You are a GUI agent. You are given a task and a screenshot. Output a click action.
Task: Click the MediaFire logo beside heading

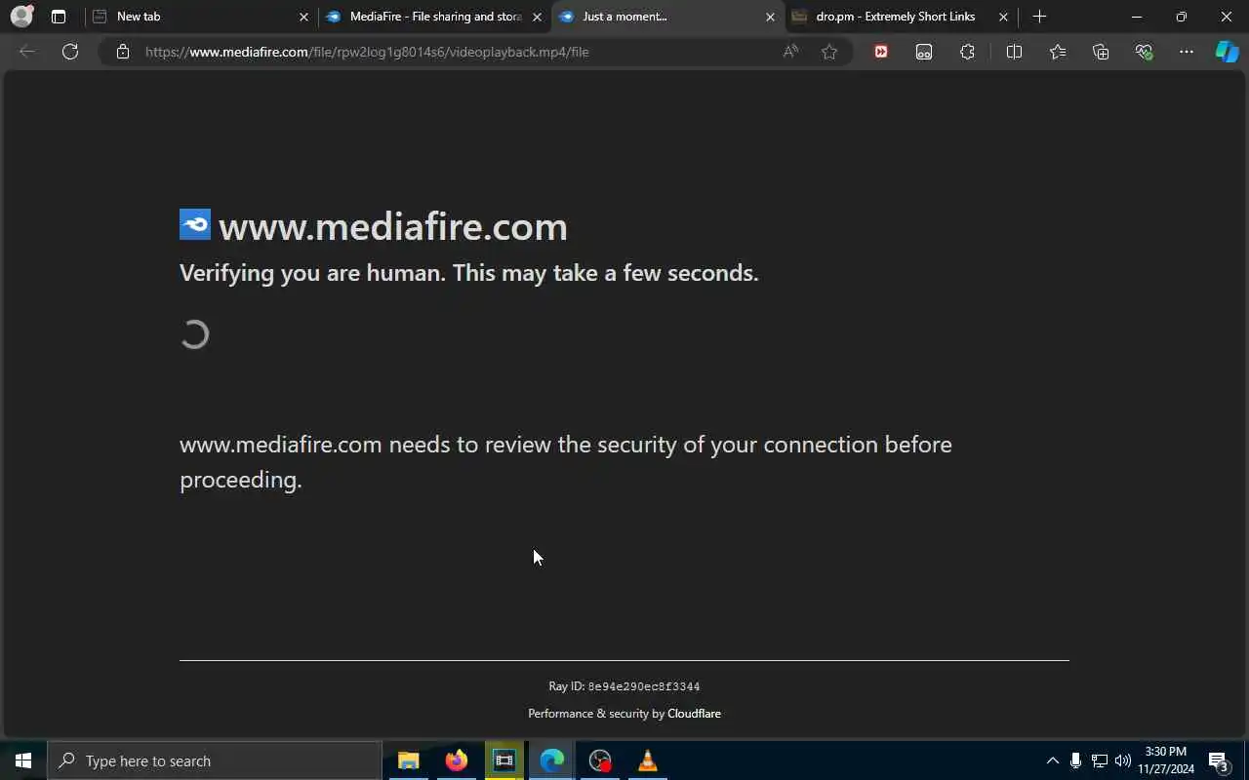pyautogui.click(x=195, y=224)
